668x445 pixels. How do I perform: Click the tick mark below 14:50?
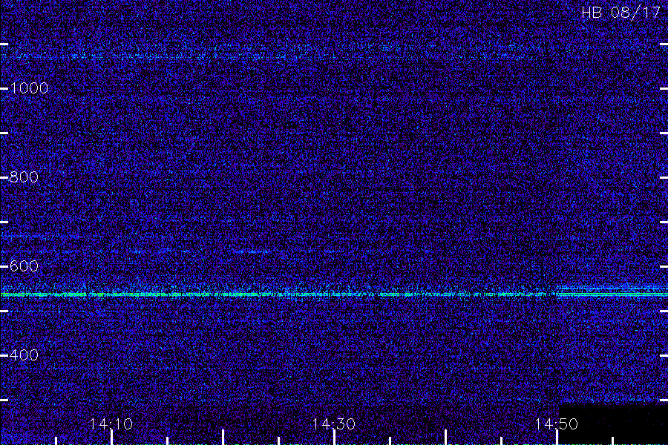coord(557,438)
